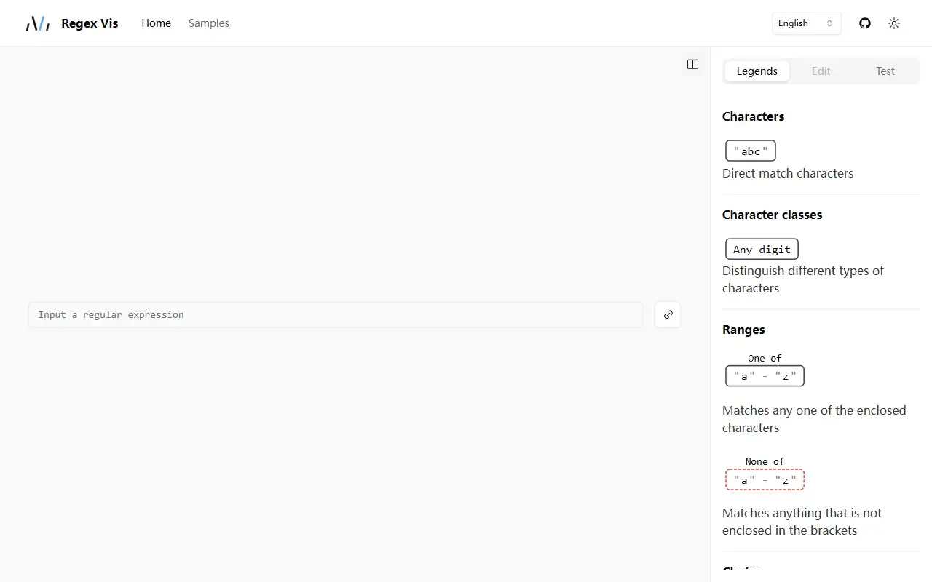This screenshot has width=932, height=582.
Task: Open the English language dropdown
Action: click(806, 23)
